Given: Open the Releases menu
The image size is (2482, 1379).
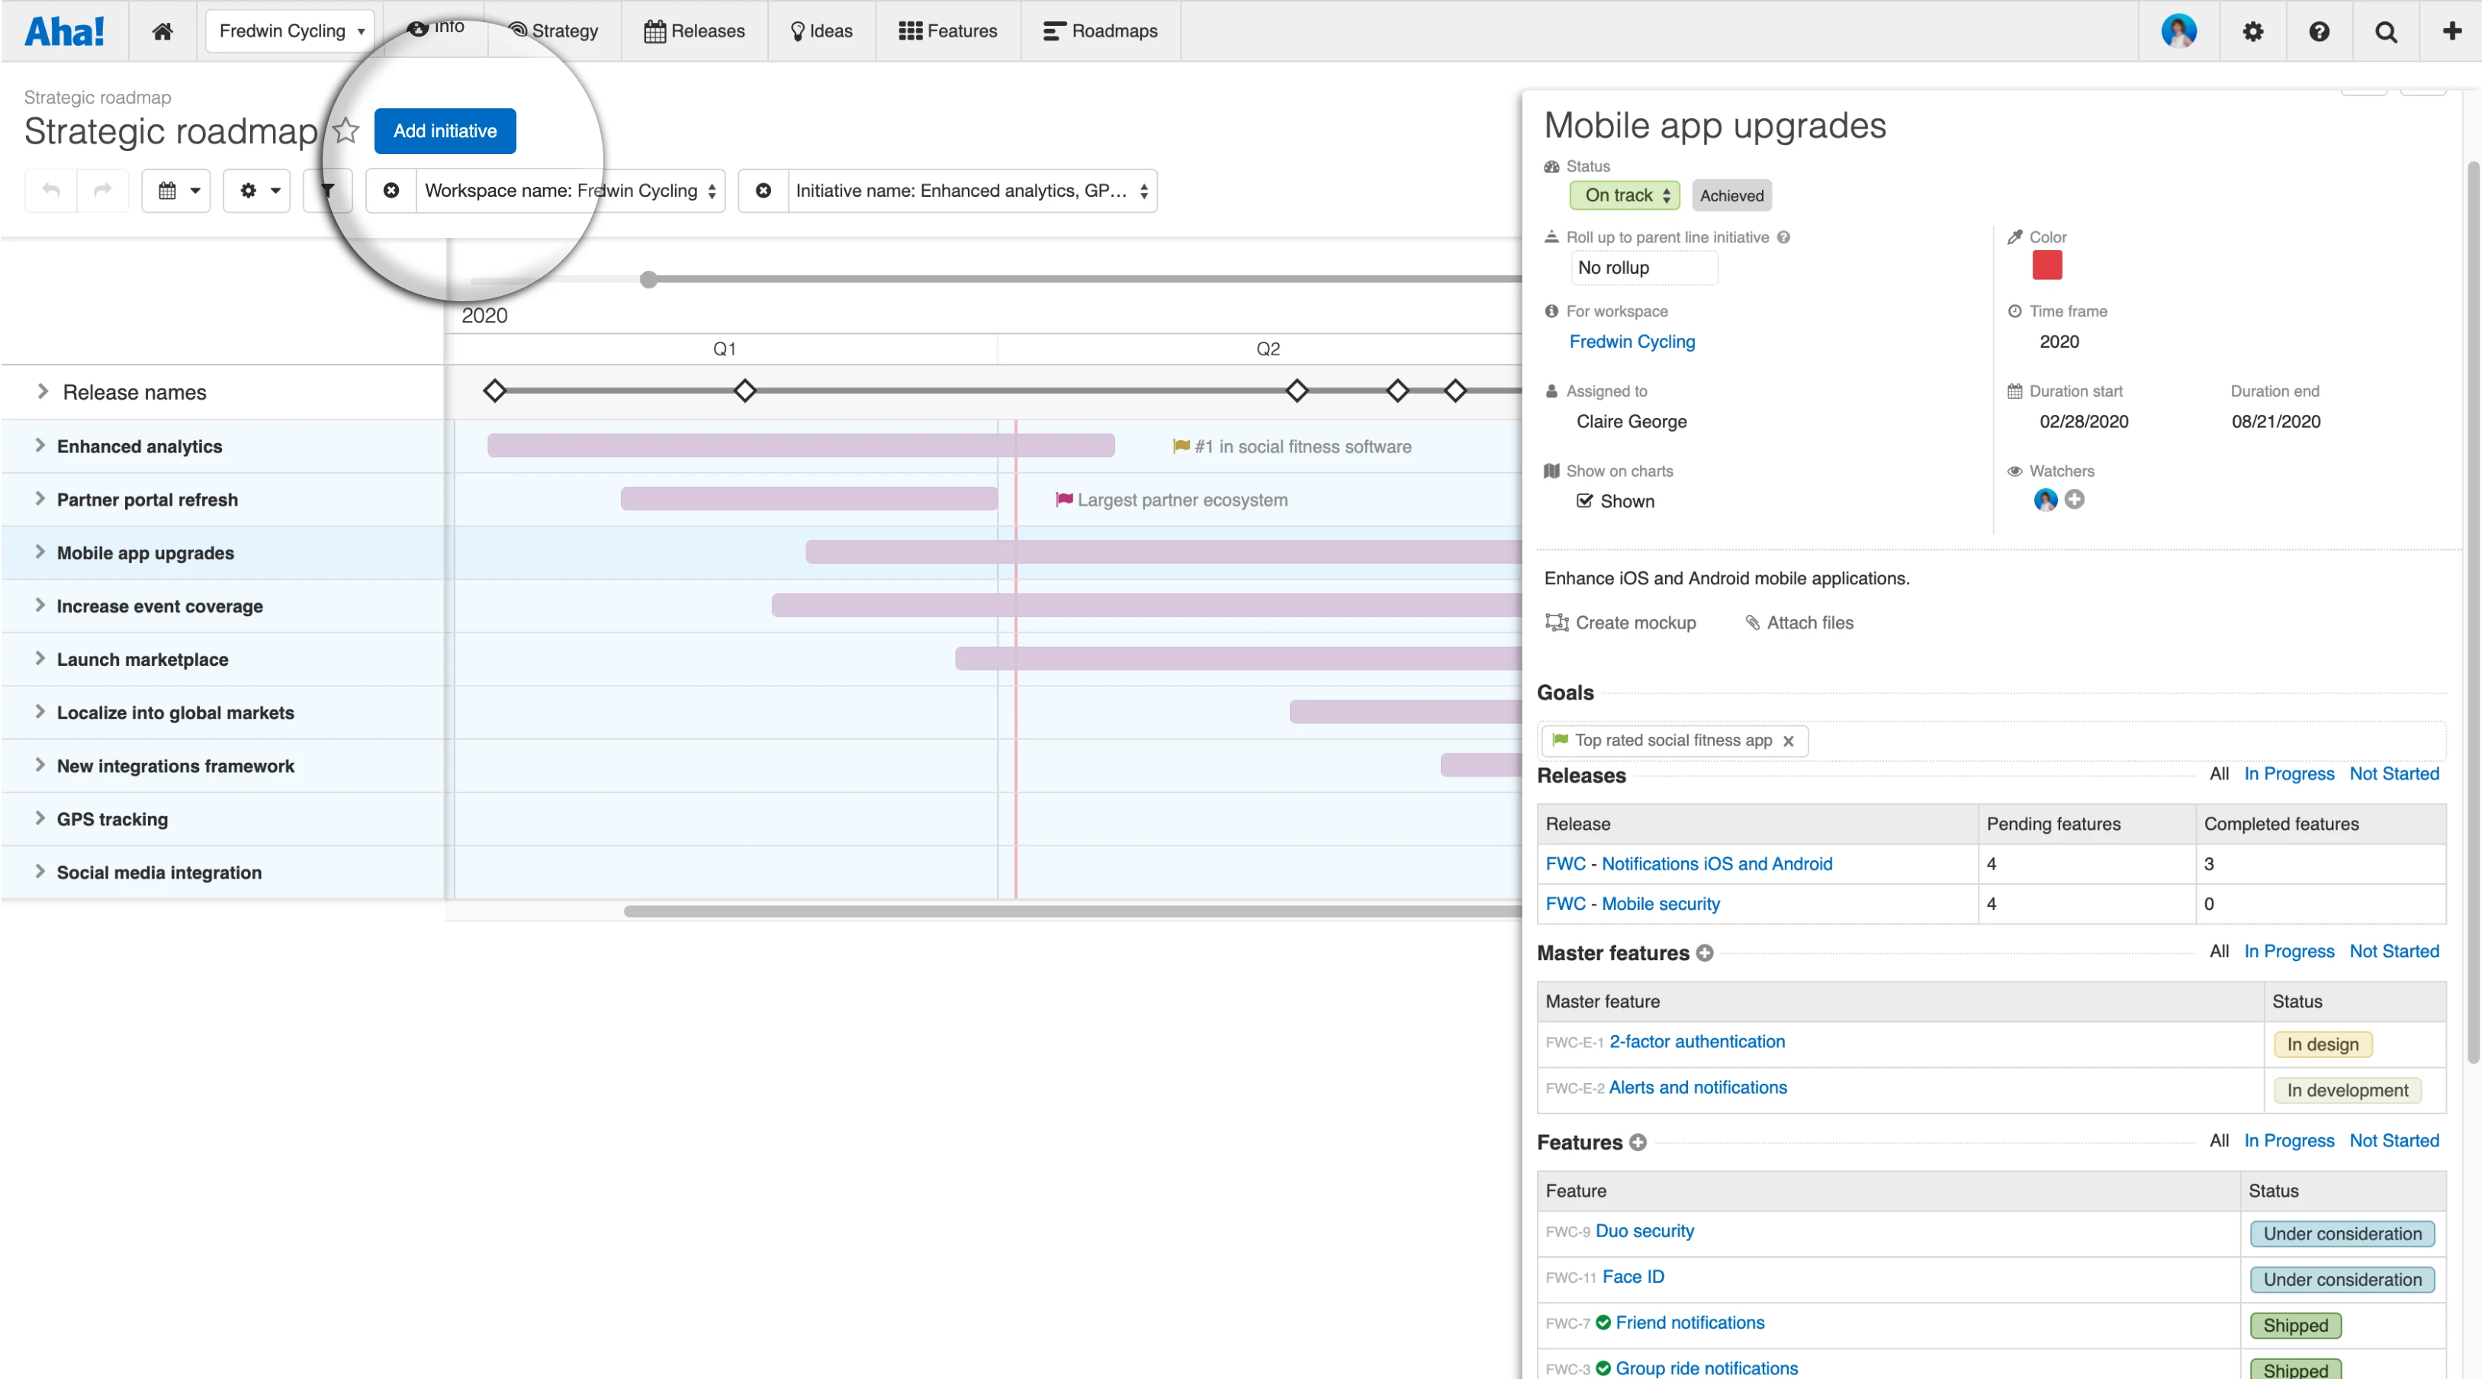Looking at the screenshot, I should [694, 31].
